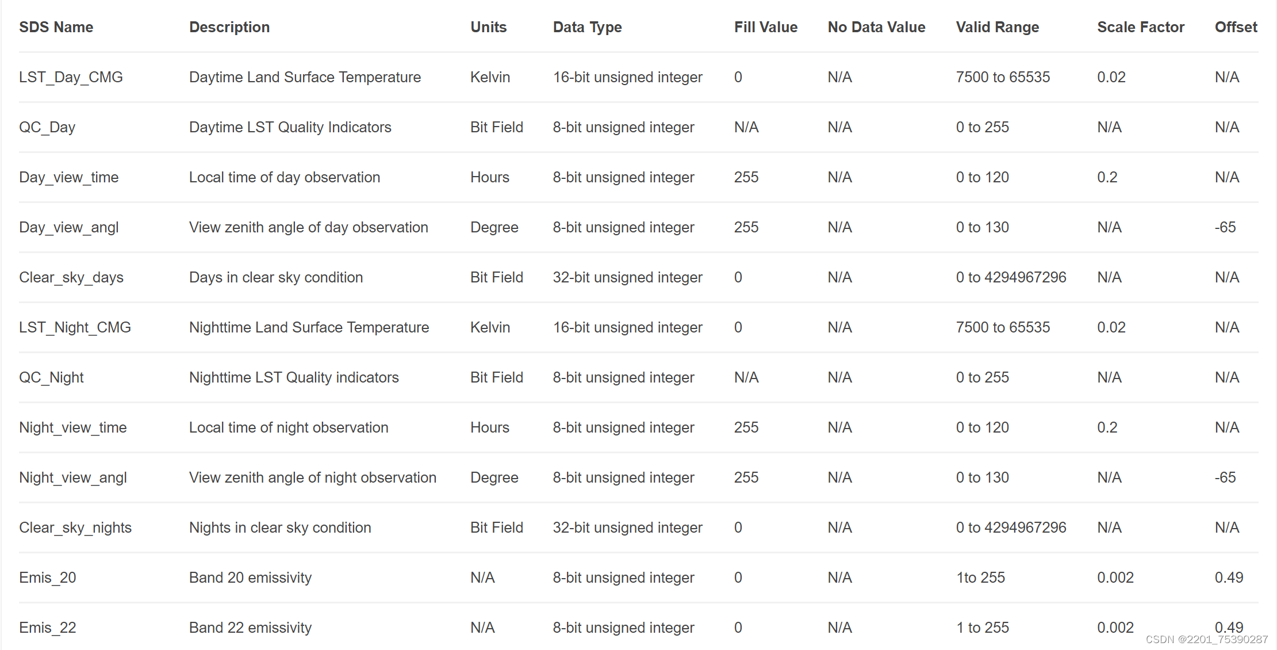The width and height of the screenshot is (1277, 650).
Task: Click the Description column header
Action: click(x=229, y=27)
